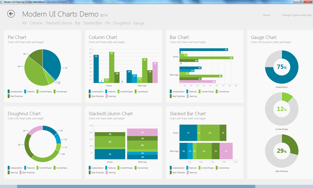Click the 12% ContentTypes gauge
Image resolution: width=313 pixels, height=188 pixels.
[282, 109]
